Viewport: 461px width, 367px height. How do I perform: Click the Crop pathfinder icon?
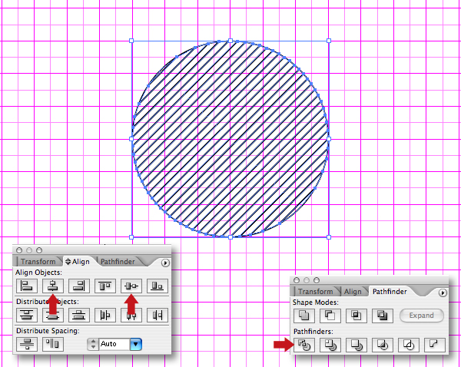point(383,345)
